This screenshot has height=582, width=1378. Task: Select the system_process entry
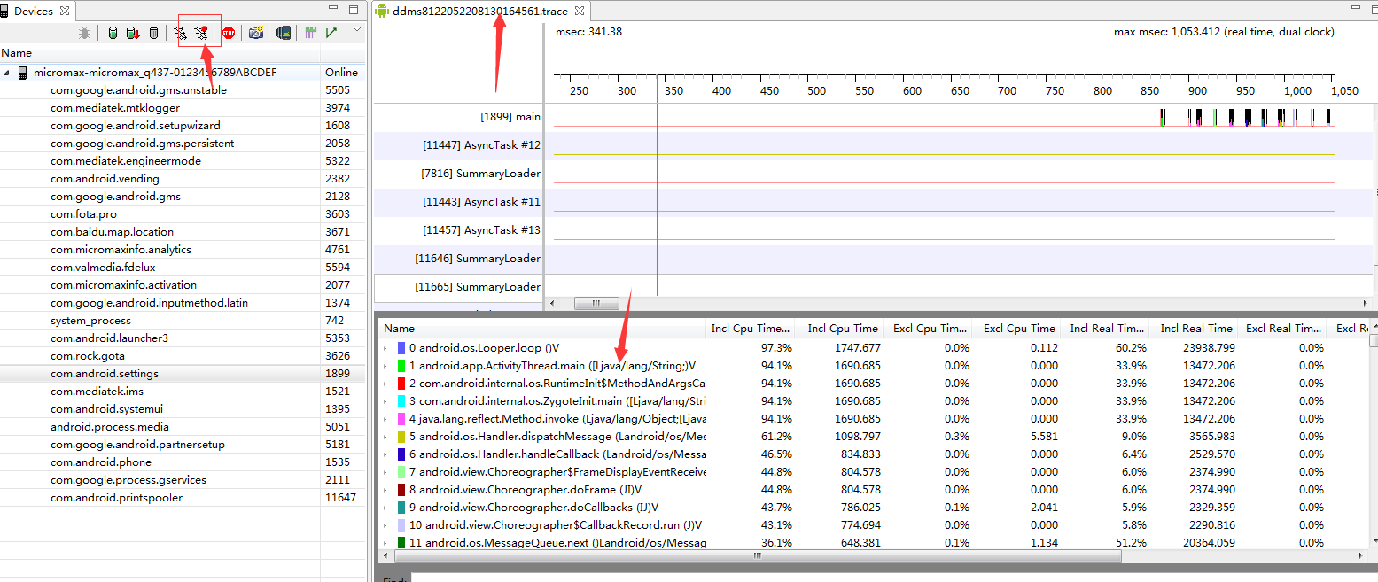(x=183, y=321)
